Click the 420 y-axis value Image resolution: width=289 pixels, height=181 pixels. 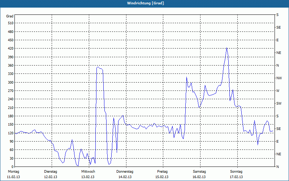tap(11, 49)
